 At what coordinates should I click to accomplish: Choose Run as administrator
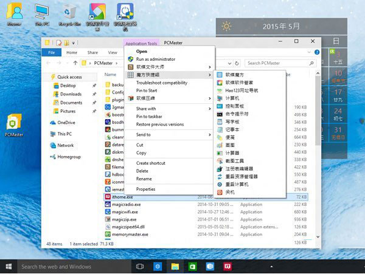point(170,60)
